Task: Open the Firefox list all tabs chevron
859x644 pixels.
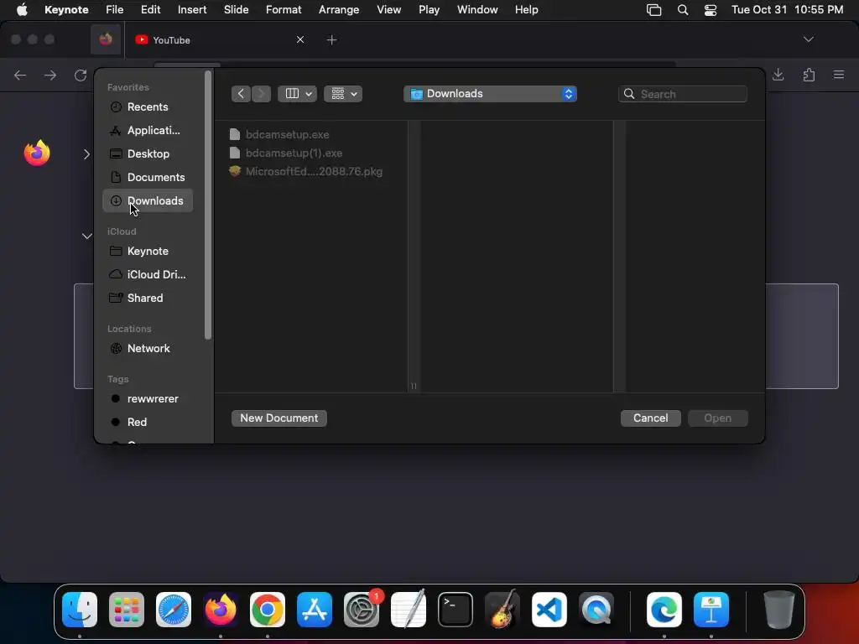Action: click(x=809, y=39)
